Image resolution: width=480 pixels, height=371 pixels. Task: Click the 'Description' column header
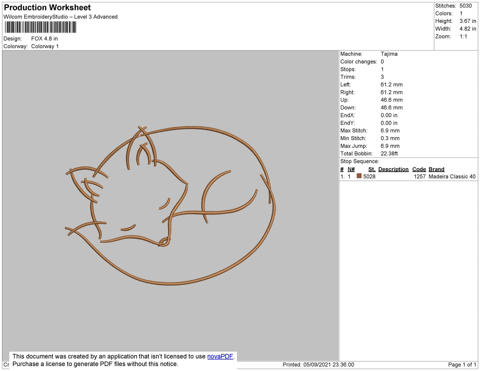tap(393, 169)
